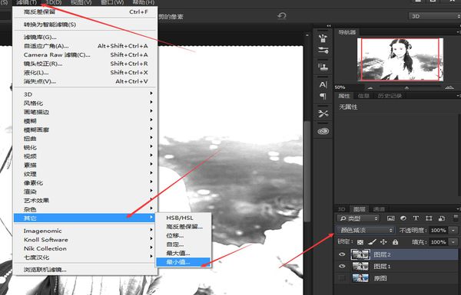
Task: Switch to the 3D panel tab
Action: coord(342,209)
